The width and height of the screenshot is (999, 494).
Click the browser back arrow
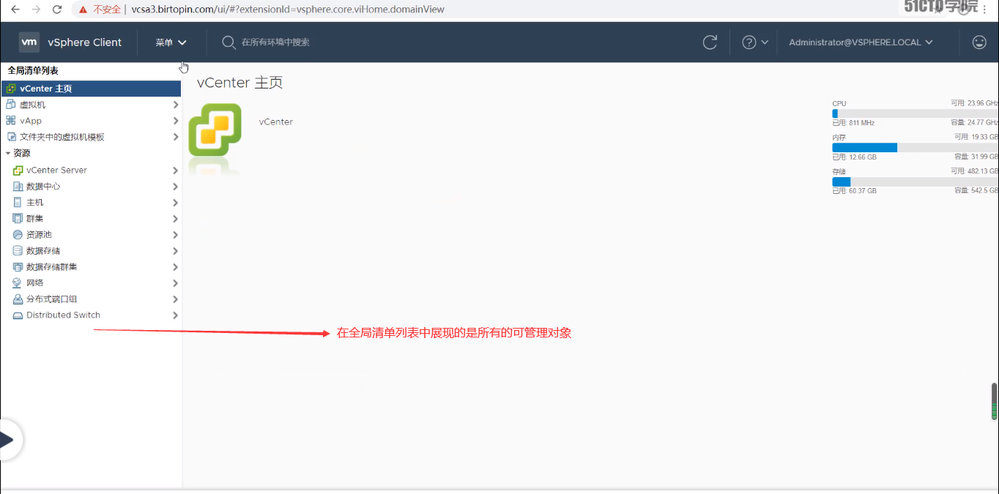coord(15,10)
